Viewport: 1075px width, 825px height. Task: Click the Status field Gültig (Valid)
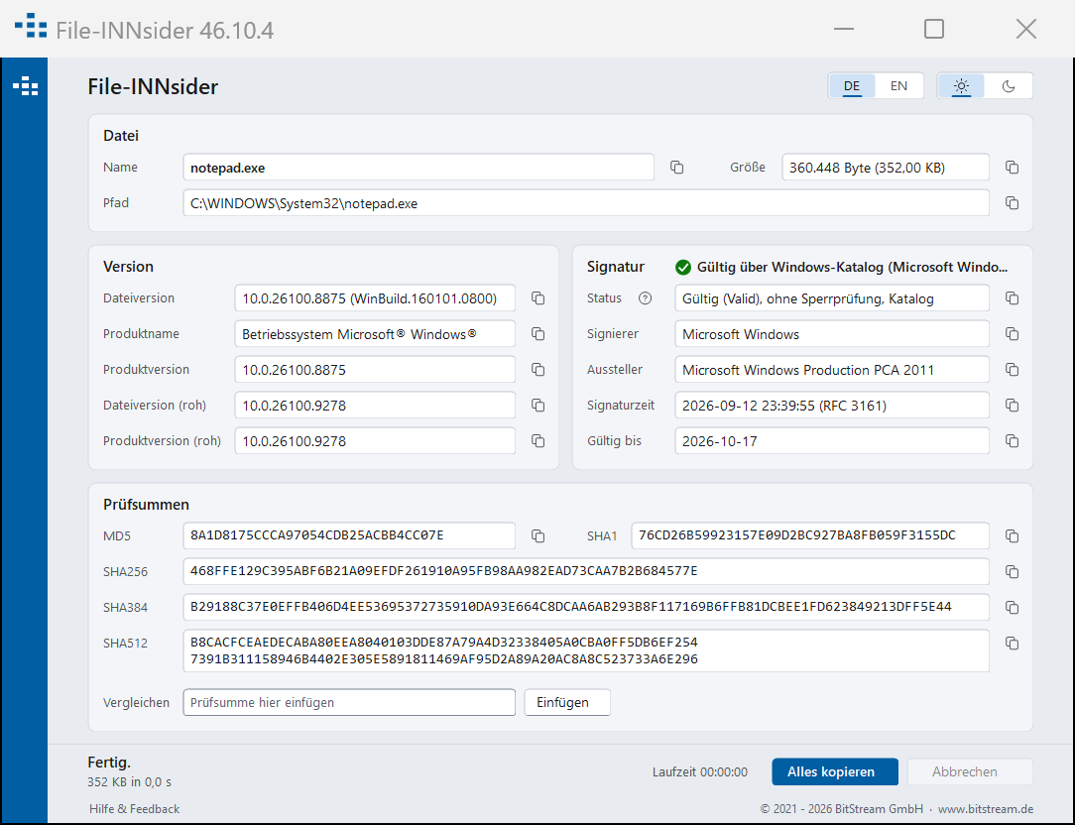click(x=832, y=298)
